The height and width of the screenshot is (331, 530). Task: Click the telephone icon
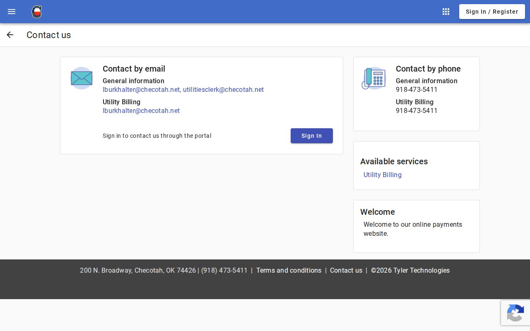pos(374,78)
